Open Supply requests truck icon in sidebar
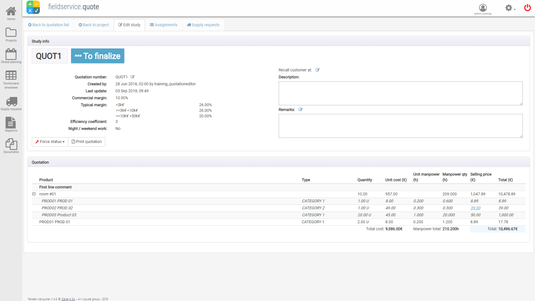The height and width of the screenshot is (301, 535). pos(11,102)
